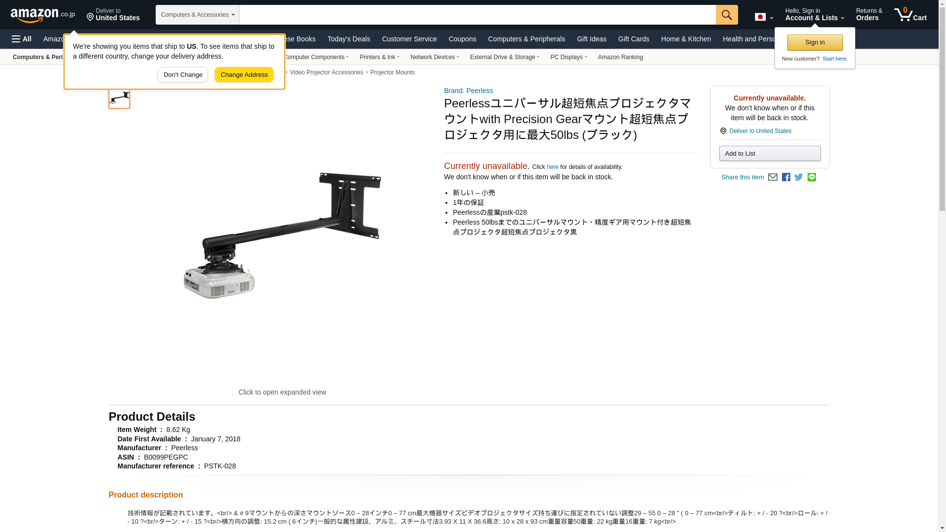Click the Change Address button
Screen dimensions: 946x532
(244, 75)
